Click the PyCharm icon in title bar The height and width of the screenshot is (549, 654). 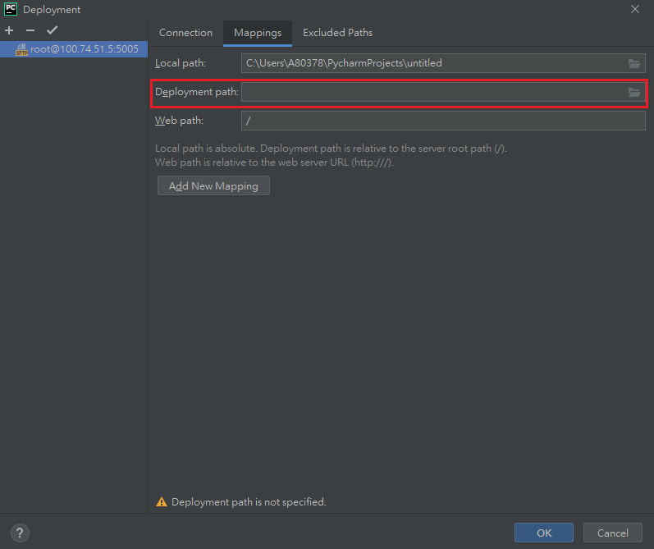(x=11, y=9)
